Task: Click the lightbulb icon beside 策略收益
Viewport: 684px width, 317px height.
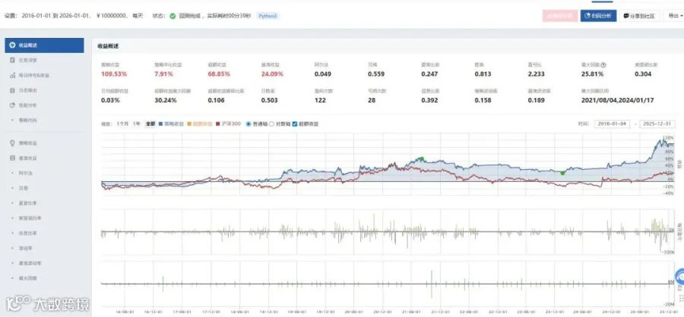Action: 12,143
